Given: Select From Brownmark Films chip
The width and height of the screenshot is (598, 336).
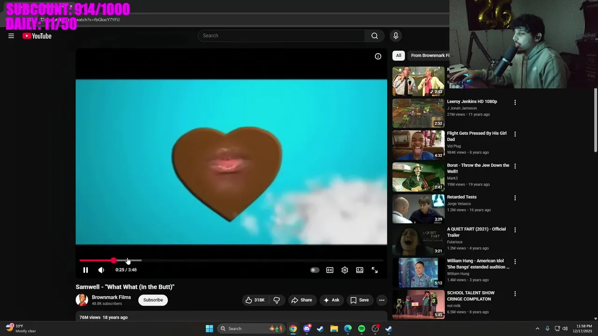Looking at the screenshot, I should pos(429,56).
